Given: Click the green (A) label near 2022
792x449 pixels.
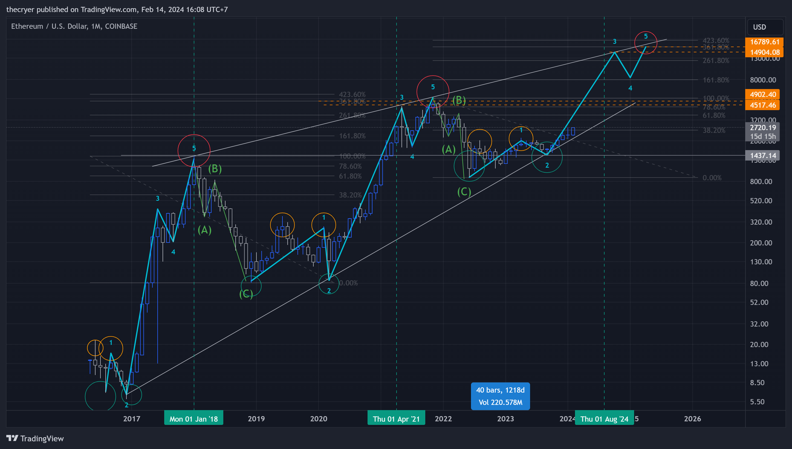Looking at the screenshot, I should (449, 150).
